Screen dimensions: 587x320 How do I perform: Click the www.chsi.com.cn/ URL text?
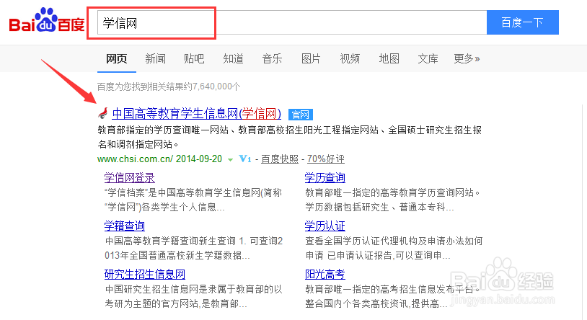(135, 159)
